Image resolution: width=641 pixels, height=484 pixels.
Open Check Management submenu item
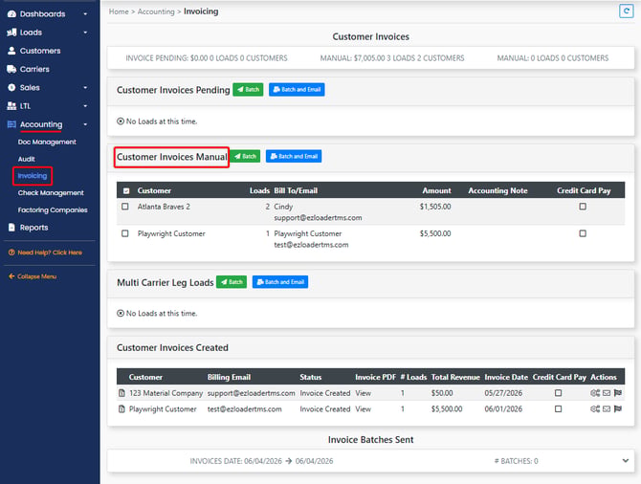click(51, 193)
